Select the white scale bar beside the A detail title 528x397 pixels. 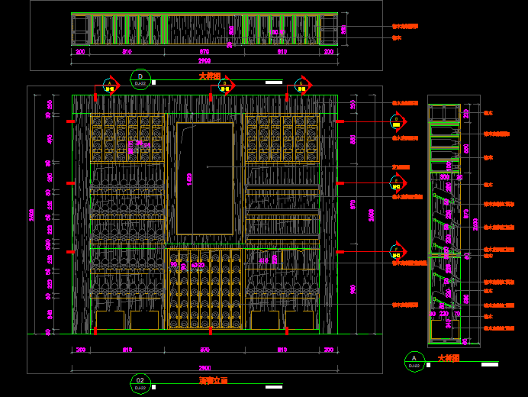[490, 365]
